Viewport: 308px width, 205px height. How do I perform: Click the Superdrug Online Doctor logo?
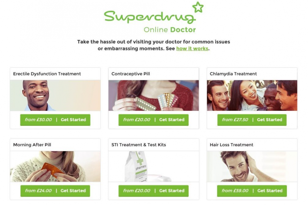click(154, 18)
